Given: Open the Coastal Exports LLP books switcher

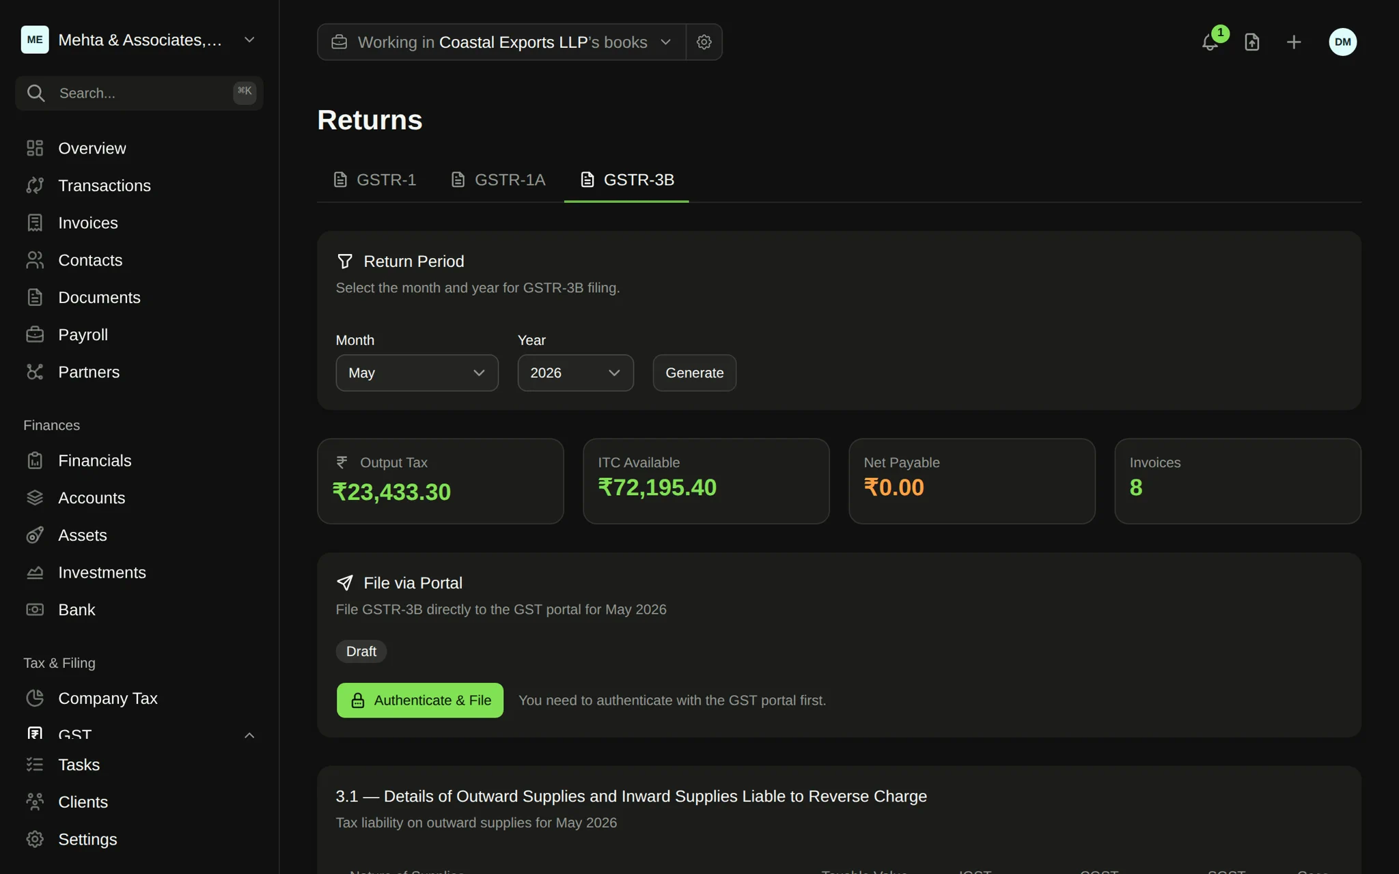Looking at the screenshot, I should (501, 42).
